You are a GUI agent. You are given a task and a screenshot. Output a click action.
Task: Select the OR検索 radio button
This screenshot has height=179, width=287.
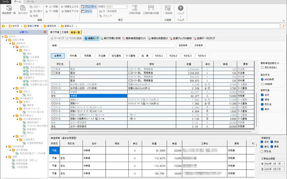click(x=263, y=84)
